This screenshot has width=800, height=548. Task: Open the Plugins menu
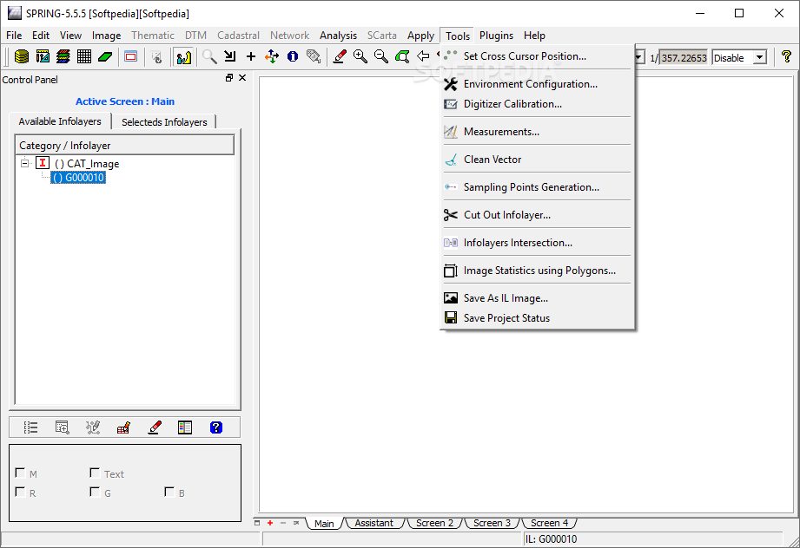496,36
